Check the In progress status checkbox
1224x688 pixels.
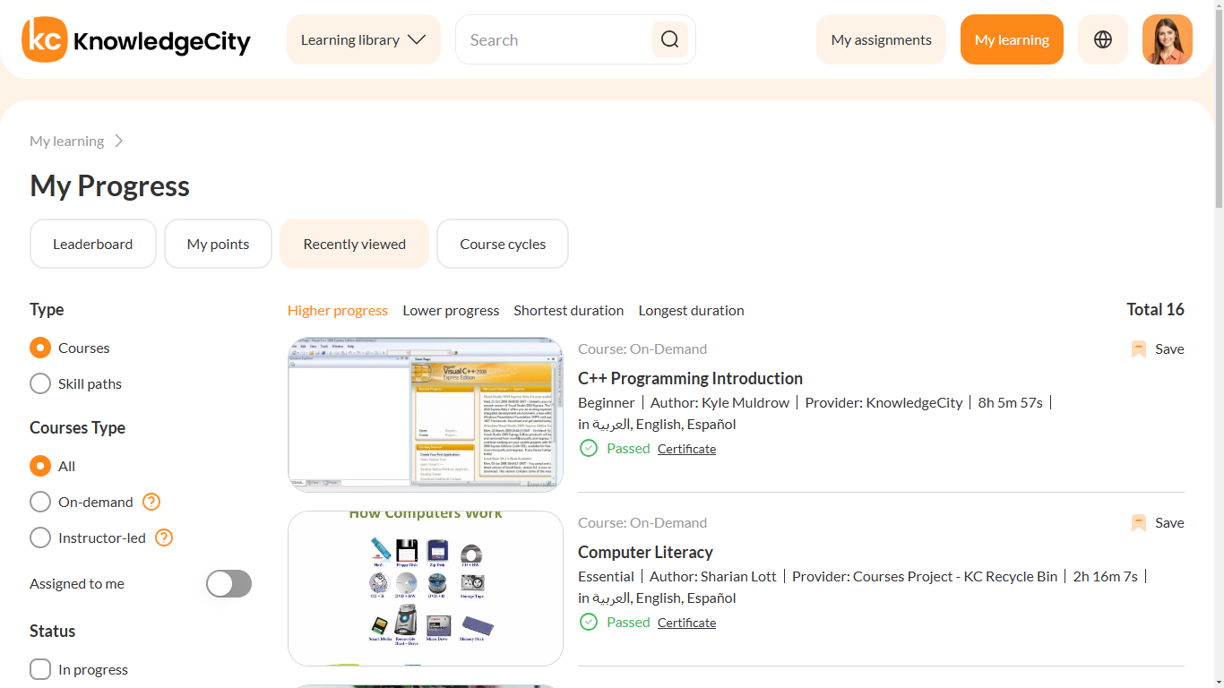pos(39,668)
